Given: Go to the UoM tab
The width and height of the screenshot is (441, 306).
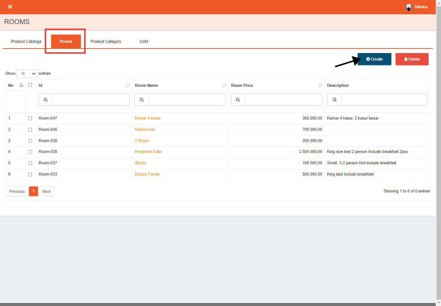Looking at the screenshot, I should [144, 41].
